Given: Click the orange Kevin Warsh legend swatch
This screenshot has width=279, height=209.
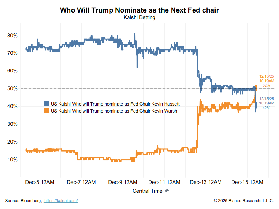Looking at the screenshot, I should pos(46,111).
